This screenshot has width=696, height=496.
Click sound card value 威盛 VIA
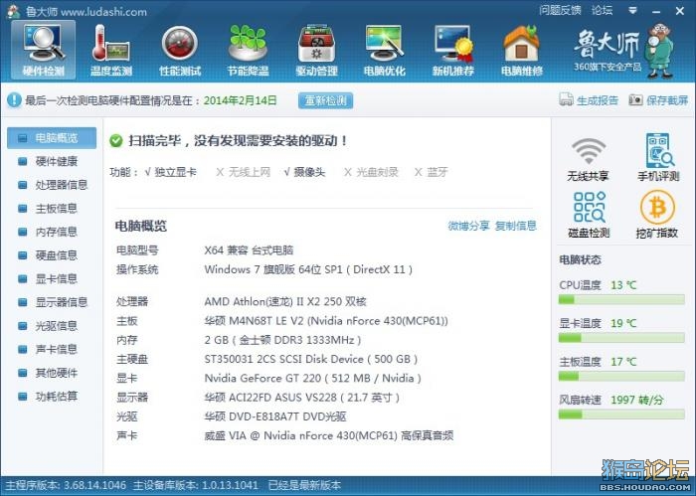pos(329,435)
